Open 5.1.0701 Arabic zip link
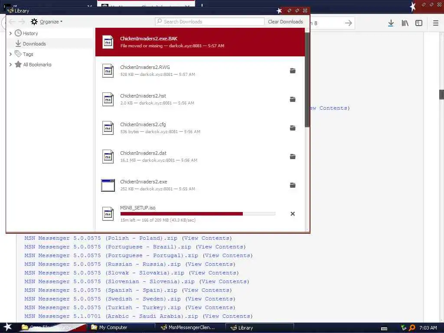 pos(111,316)
